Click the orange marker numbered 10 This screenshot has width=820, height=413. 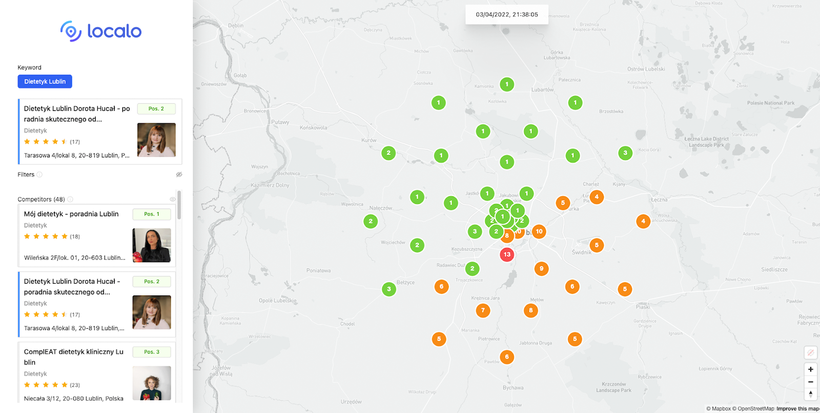pyautogui.click(x=539, y=231)
